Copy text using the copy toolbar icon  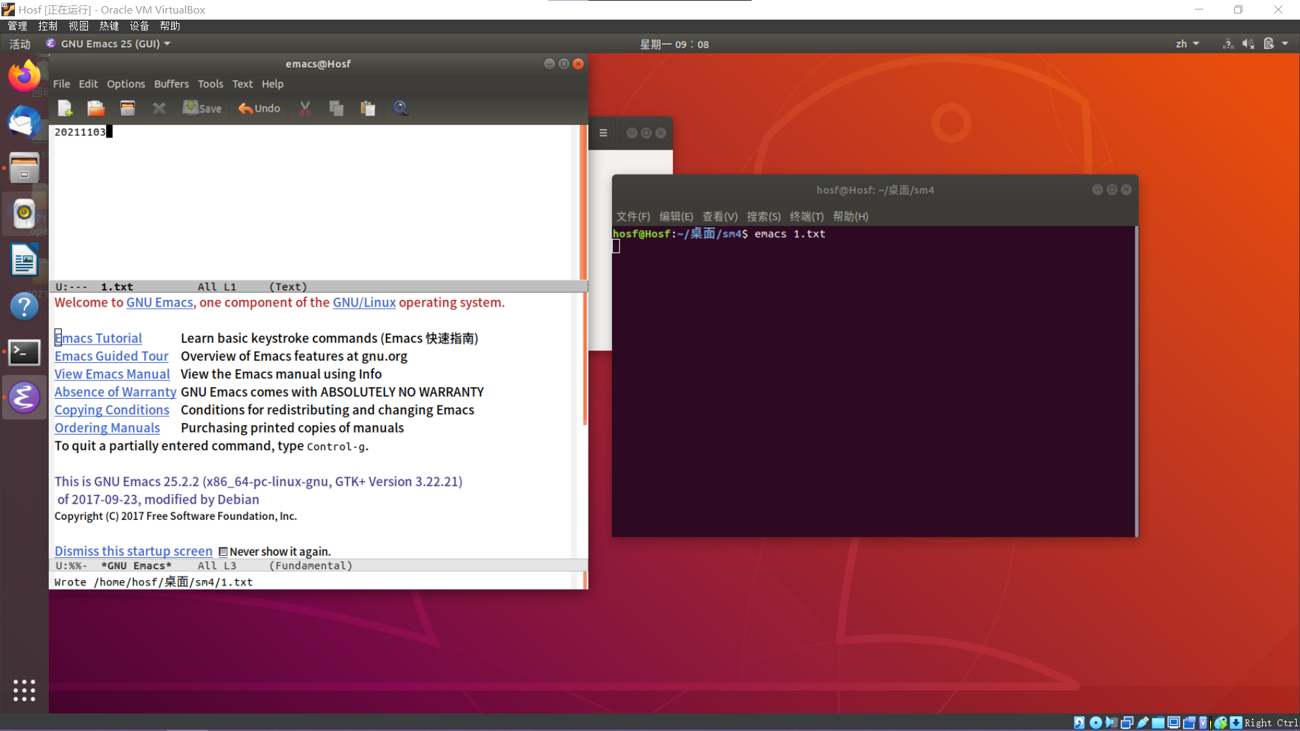(x=337, y=108)
